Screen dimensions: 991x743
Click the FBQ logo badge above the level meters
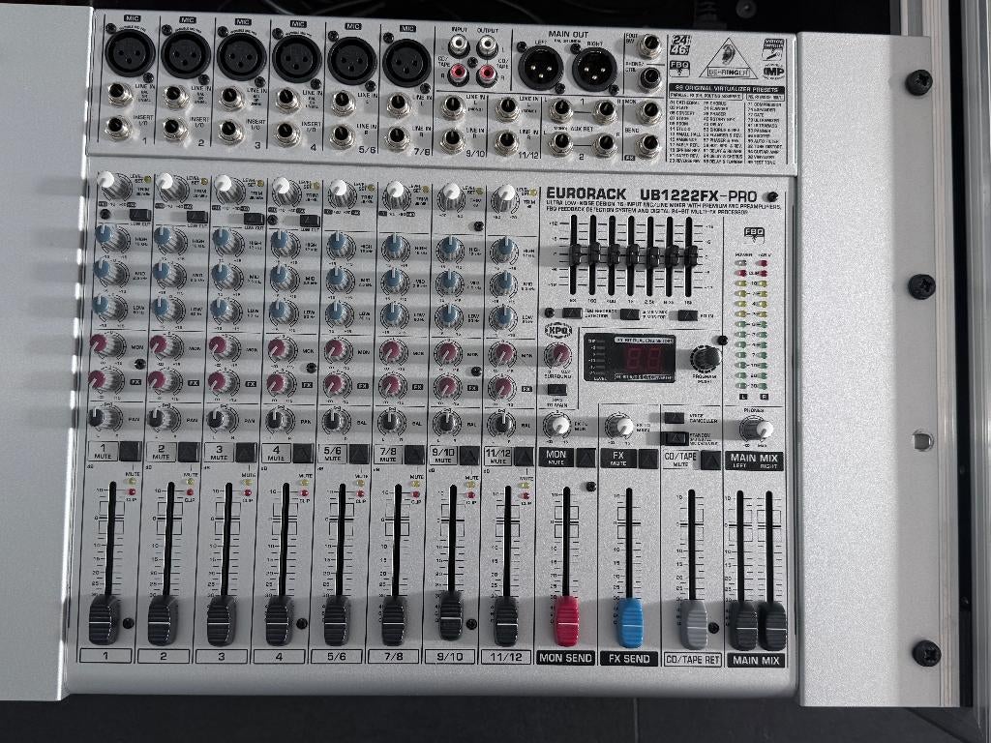pyautogui.click(x=755, y=233)
